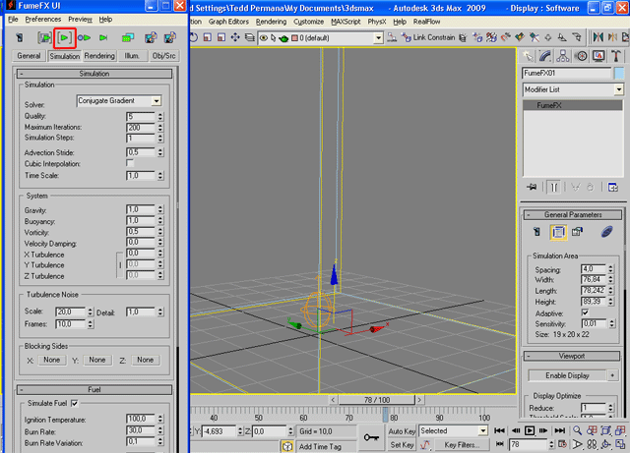630x453 pixels.
Task: Open the Modify command panel tab
Action: 545,56
